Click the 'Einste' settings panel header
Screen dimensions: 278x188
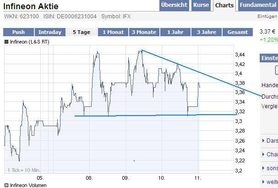(x=269, y=58)
